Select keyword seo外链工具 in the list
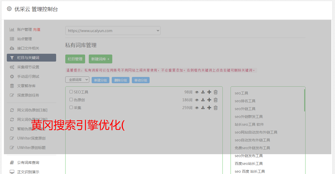 pos(245,109)
